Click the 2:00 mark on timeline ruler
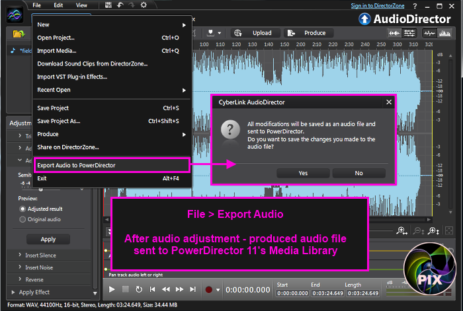Screen dimensions: 463x311 pos(300,44)
